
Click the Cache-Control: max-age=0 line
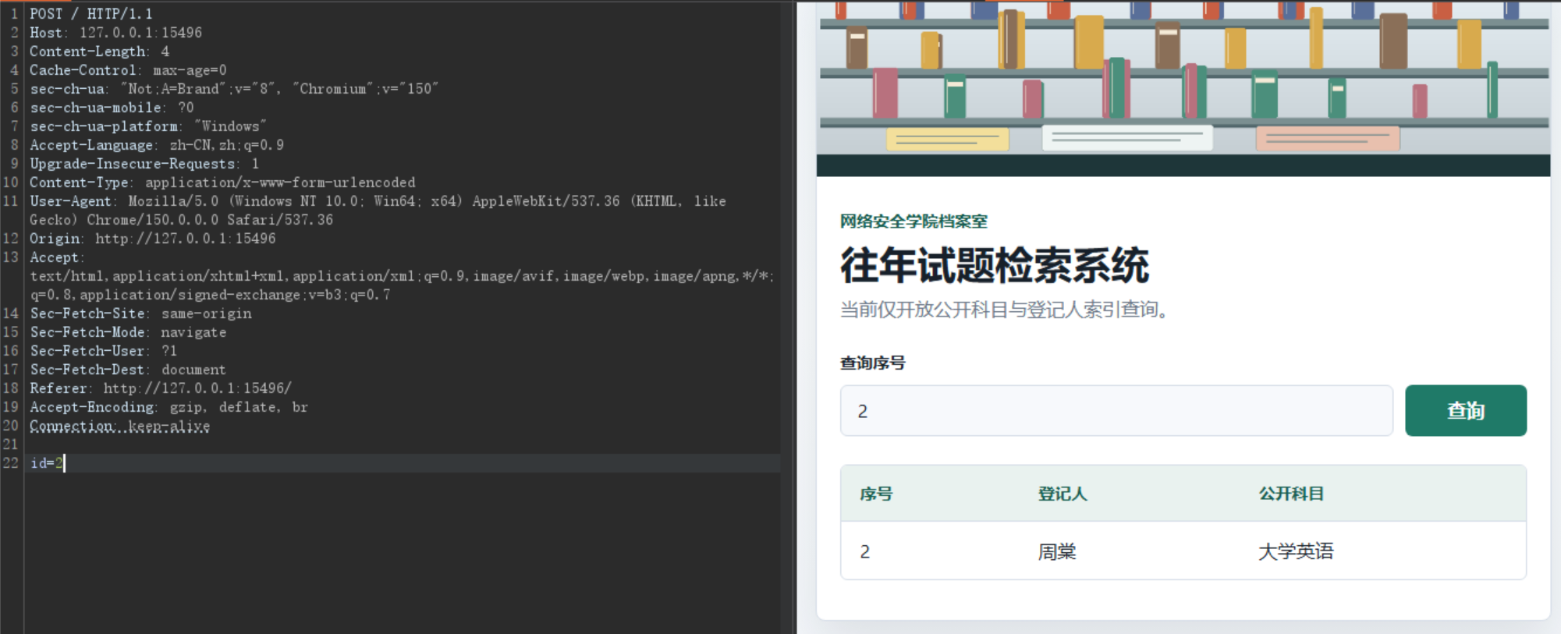(128, 70)
